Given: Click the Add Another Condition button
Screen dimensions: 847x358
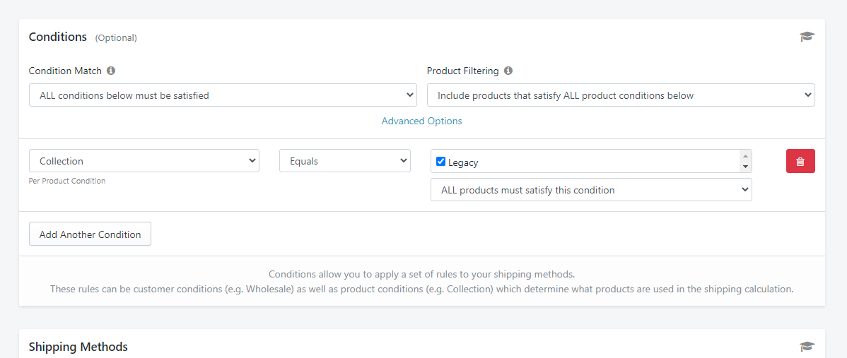Looking at the screenshot, I should tap(90, 234).
